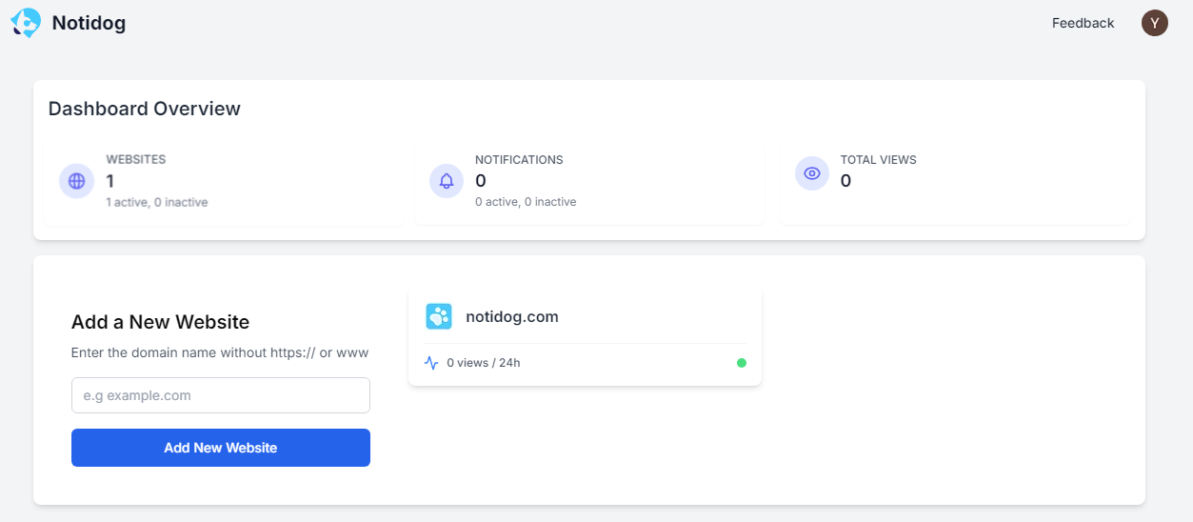The width and height of the screenshot is (1193, 522).
Task: Open the Feedback link
Action: click(x=1083, y=24)
